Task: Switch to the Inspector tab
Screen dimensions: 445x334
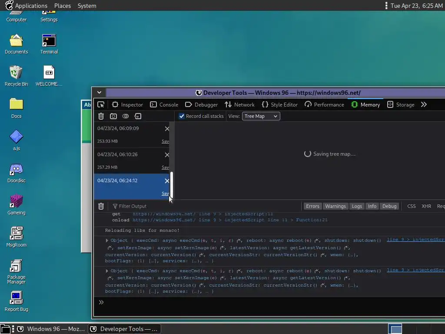Action: coord(127,104)
